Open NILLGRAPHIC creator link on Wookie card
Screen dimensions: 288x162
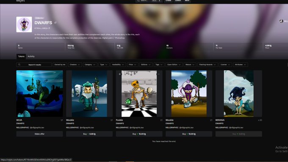[72, 127]
